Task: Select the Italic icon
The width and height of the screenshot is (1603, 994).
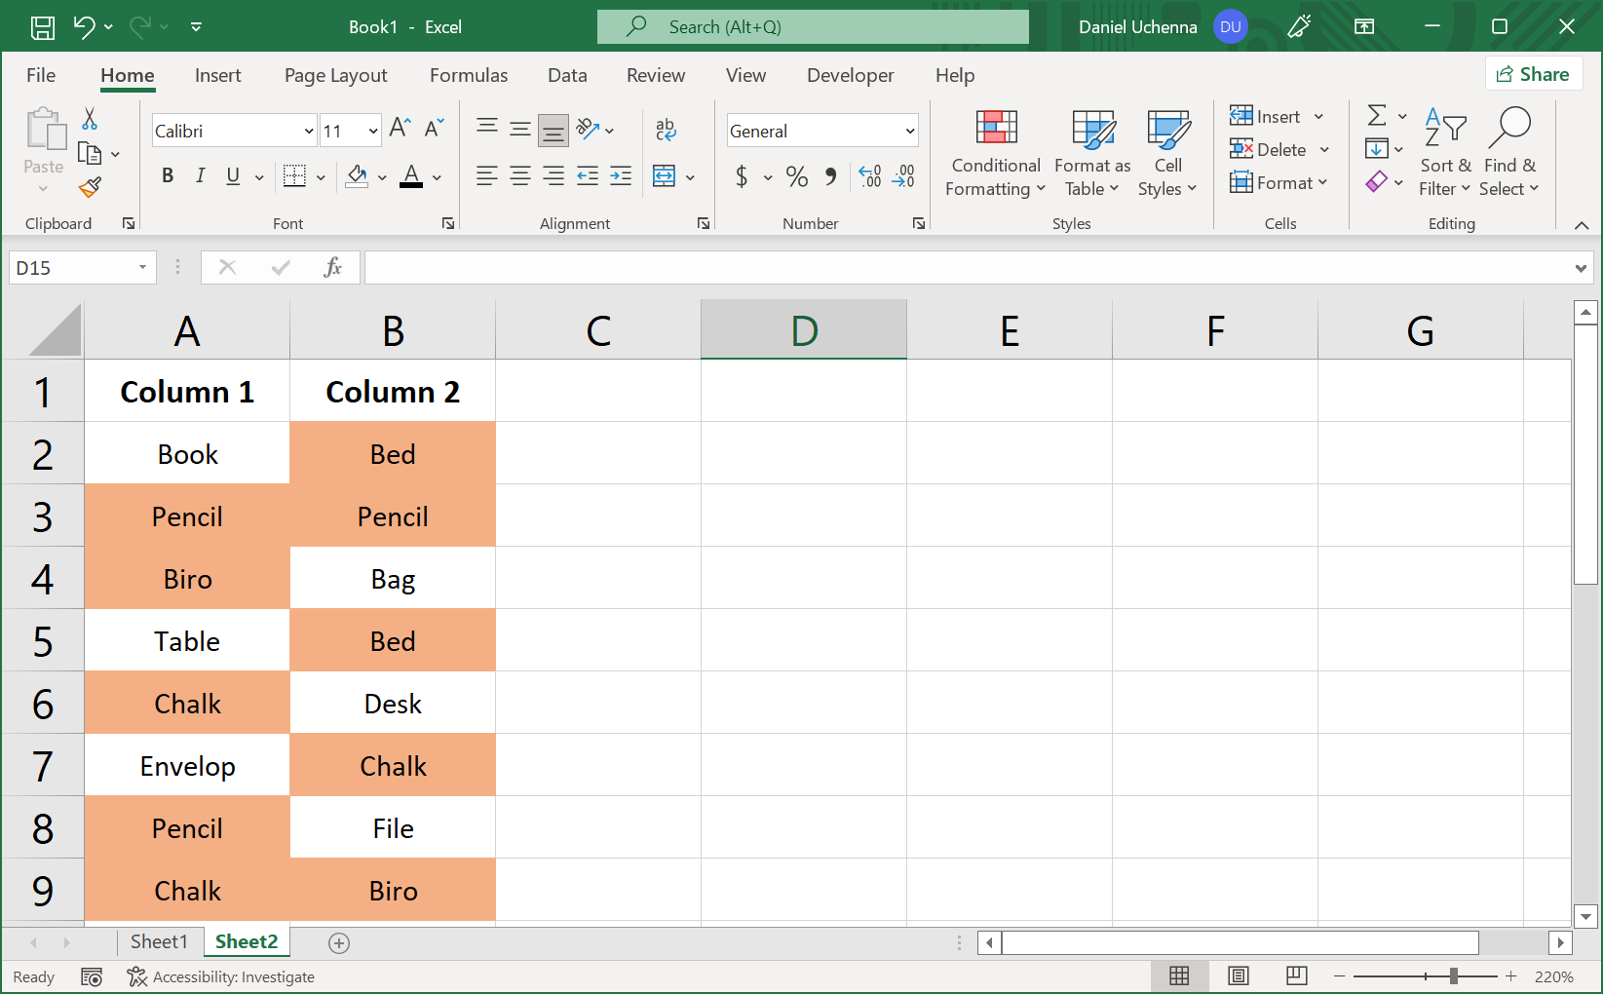Action: coord(200,176)
